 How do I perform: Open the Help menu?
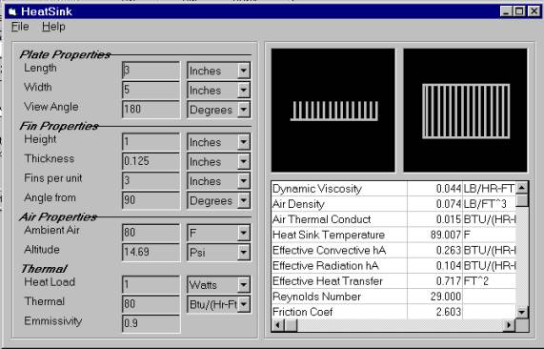coord(53,27)
